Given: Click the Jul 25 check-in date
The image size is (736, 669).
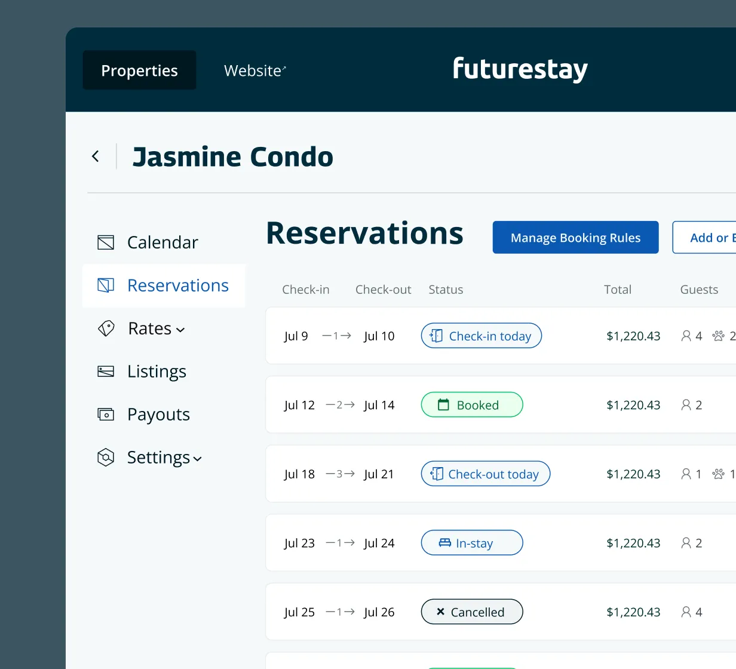Looking at the screenshot, I should click(x=299, y=612).
